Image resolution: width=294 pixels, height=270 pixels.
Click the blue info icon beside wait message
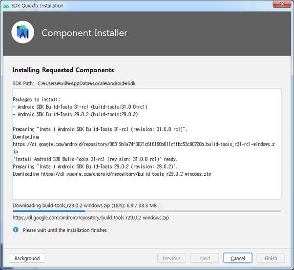(x=16, y=229)
